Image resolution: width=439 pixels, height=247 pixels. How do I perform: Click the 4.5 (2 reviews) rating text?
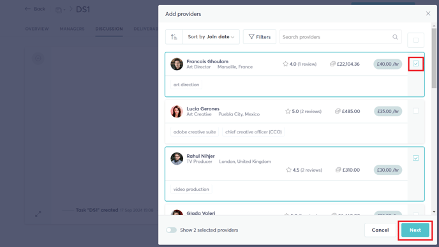308,170
